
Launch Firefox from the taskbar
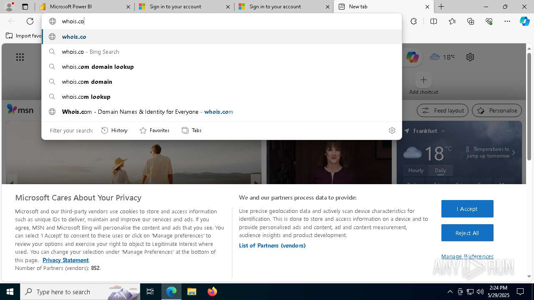click(x=212, y=292)
